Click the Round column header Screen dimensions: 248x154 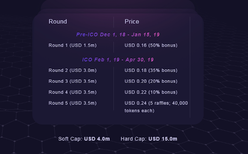pyautogui.click(x=58, y=22)
